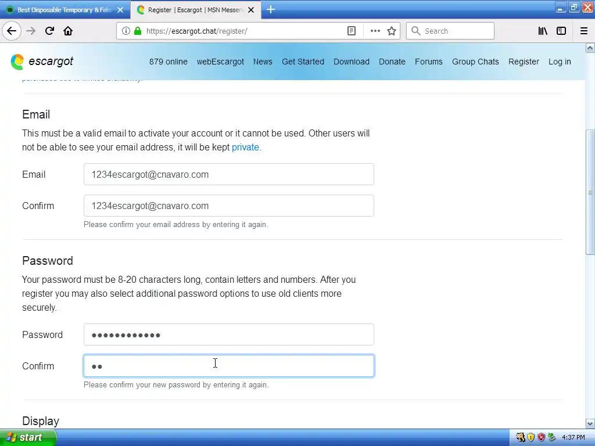Focus the Email input field
Screen dimensions: 595x446
coord(229,174)
